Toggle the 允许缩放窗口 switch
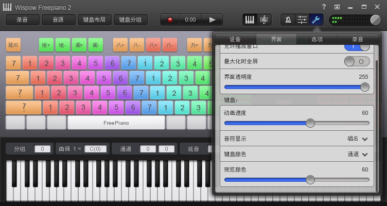This screenshot has width=387, height=206. click(x=357, y=46)
